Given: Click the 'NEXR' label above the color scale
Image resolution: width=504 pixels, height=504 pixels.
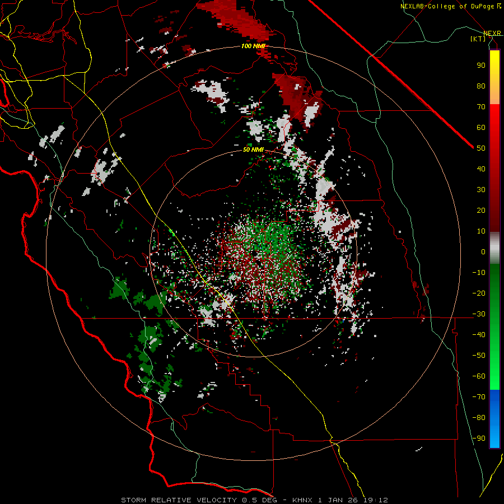Looking at the screenshot, I should (x=492, y=33).
